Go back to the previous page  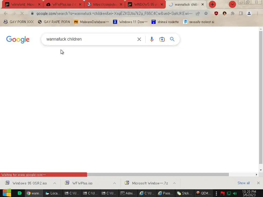click(x=6, y=13)
